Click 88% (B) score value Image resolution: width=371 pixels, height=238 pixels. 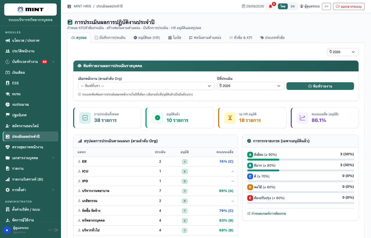[x=226, y=230]
